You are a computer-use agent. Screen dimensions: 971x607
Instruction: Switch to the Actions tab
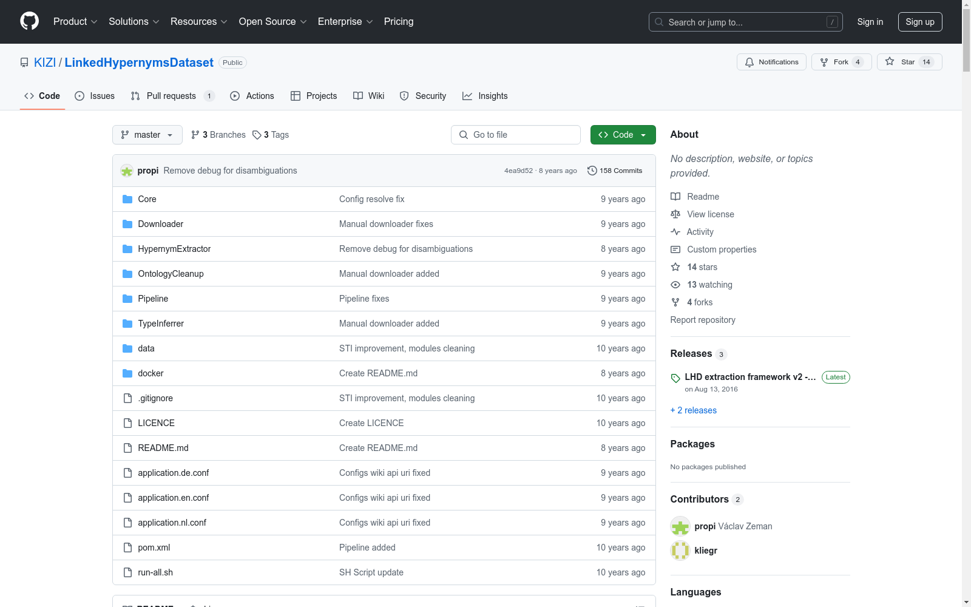[x=252, y=96]
